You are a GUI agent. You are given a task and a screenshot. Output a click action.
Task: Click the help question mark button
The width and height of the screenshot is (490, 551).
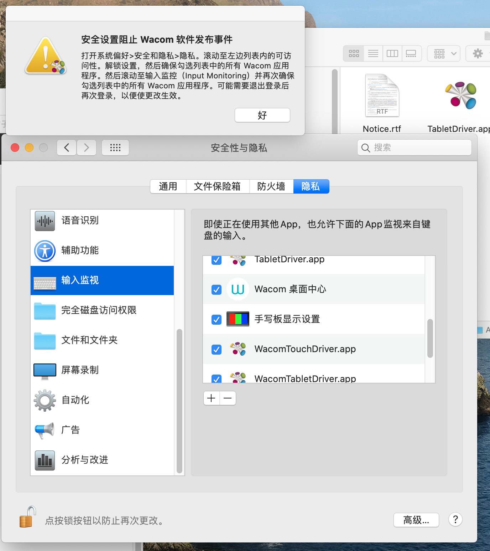(x=455, y=519)
